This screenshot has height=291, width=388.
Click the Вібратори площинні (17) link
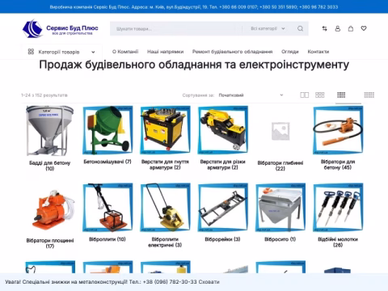[x=50, y=243]
